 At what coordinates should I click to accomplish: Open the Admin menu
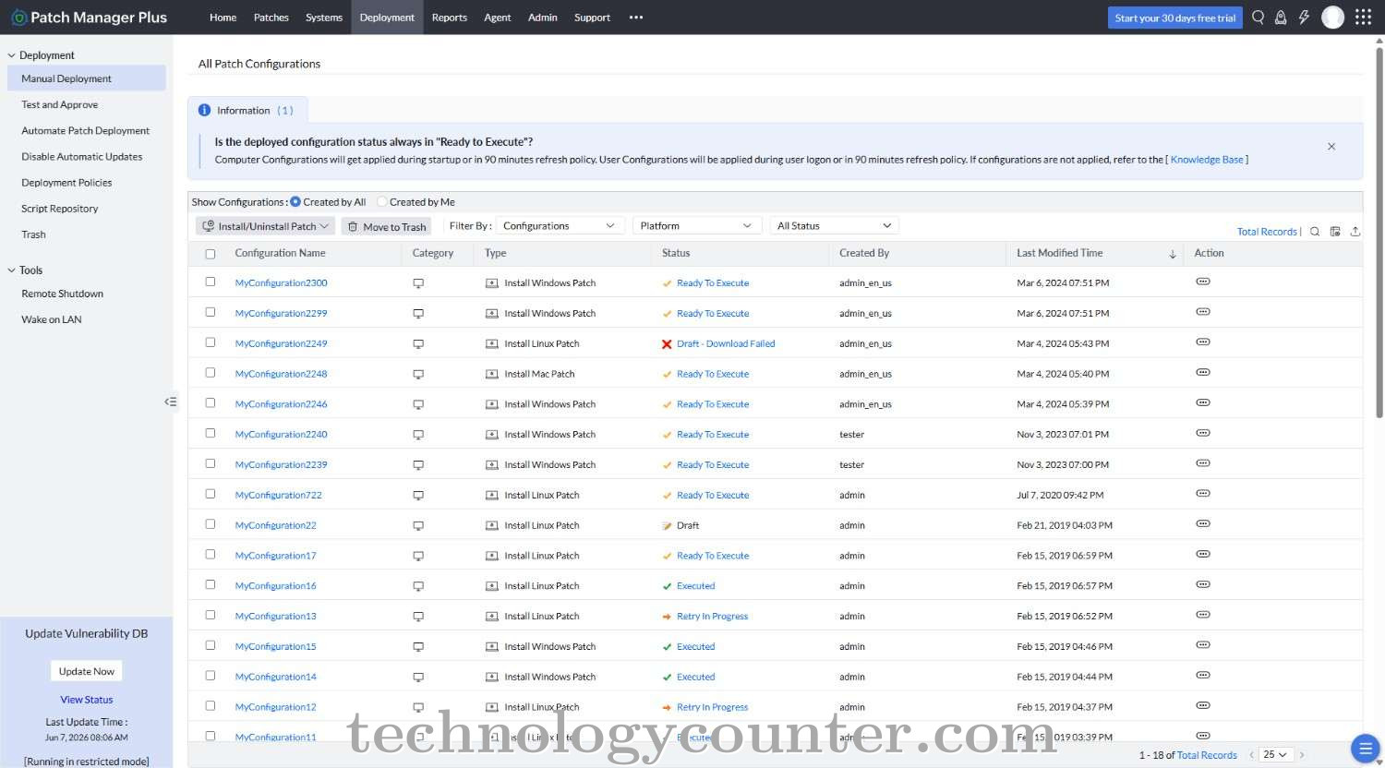[x=543, y=18]
